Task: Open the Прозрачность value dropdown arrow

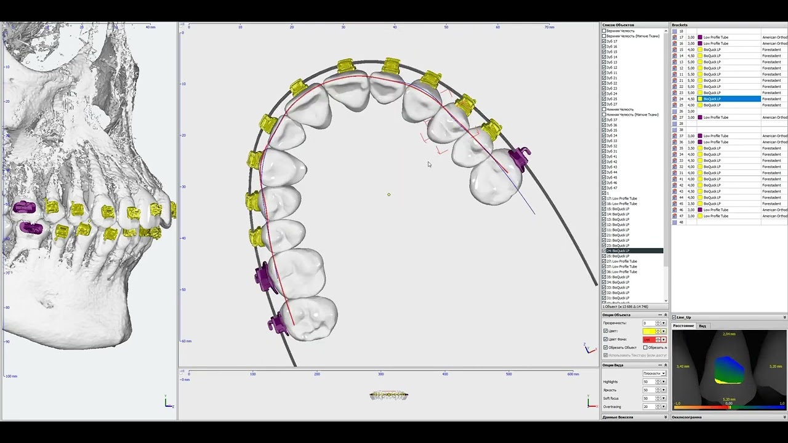Action: [664, 323]
